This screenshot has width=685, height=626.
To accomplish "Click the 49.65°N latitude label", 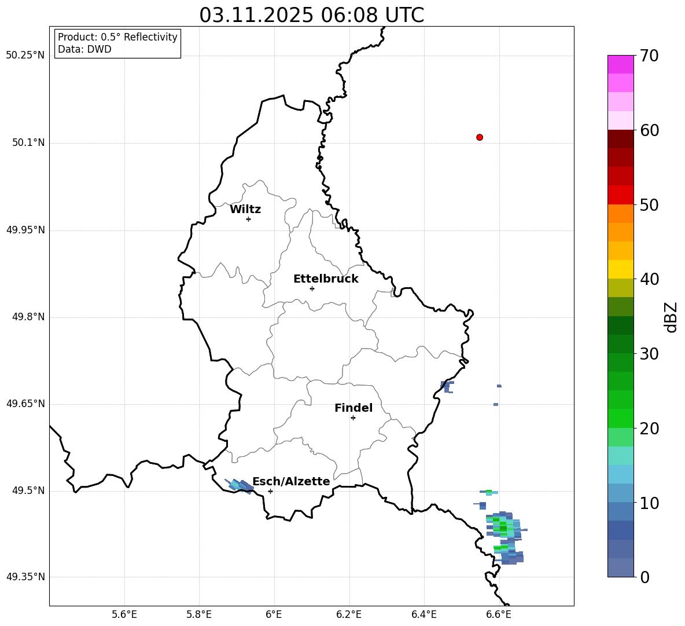I will [x=25, y=404].
